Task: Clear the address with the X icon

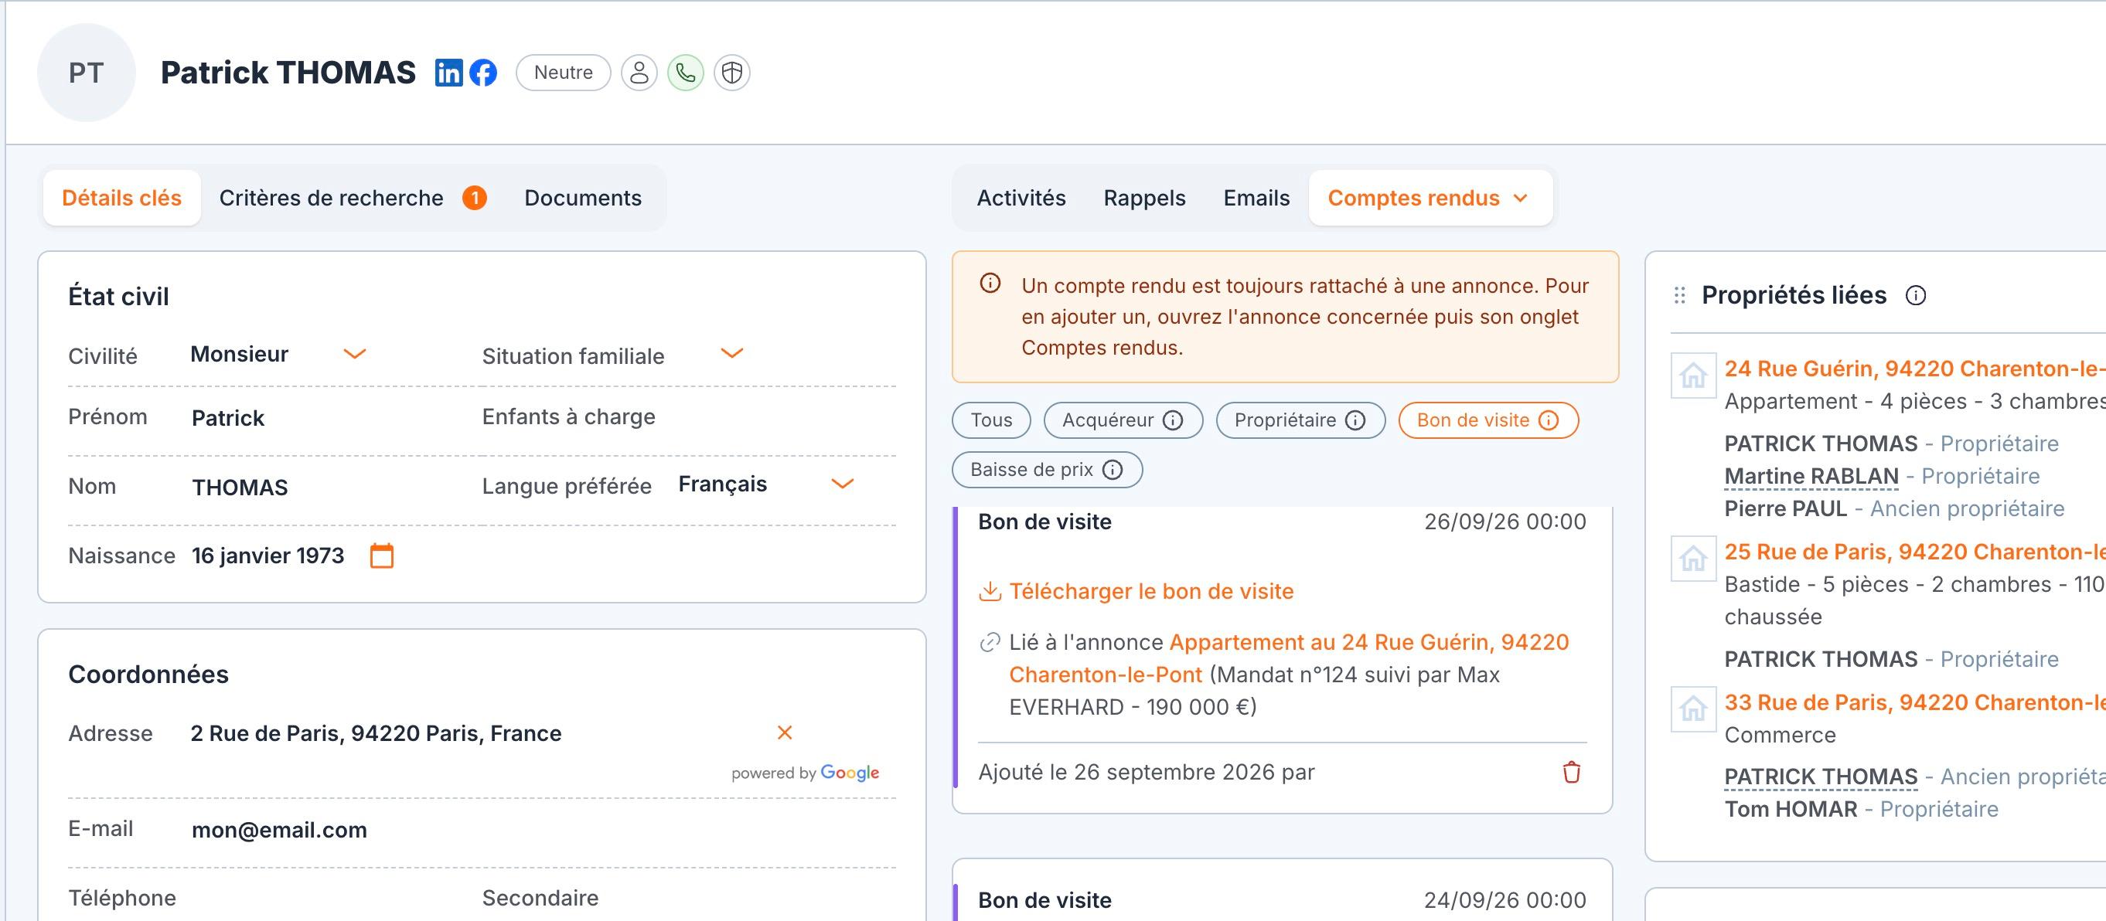Action: 785,732
